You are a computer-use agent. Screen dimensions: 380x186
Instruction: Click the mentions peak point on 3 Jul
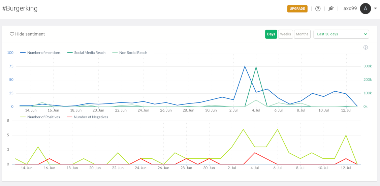pyautogui.click(x=245, y=66)
